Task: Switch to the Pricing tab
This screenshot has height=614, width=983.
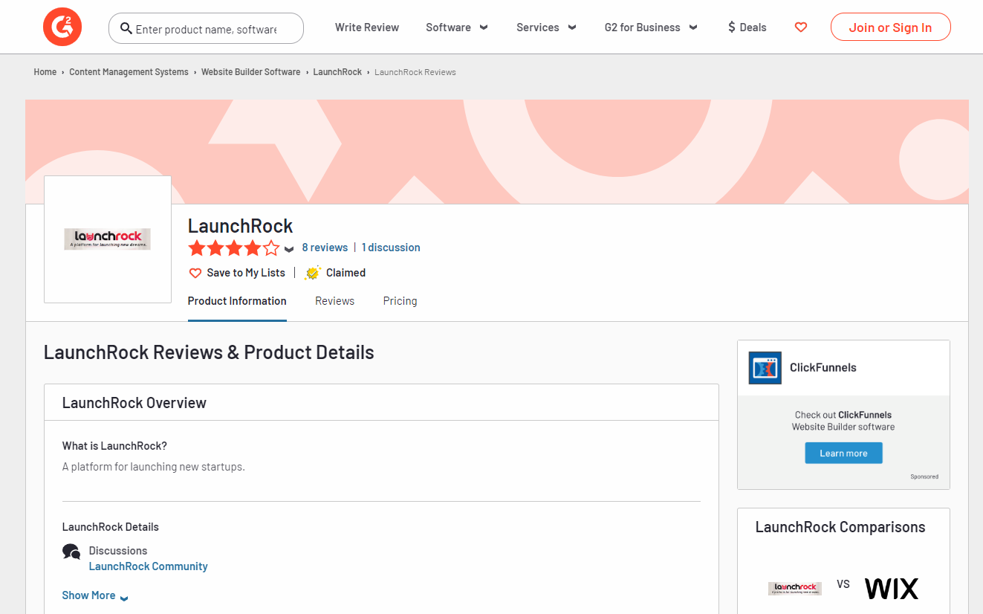Action: click(400, 301)
